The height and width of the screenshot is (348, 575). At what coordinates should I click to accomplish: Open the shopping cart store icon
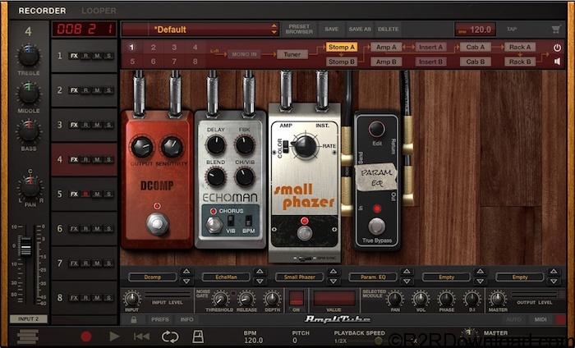click(556, 30)
